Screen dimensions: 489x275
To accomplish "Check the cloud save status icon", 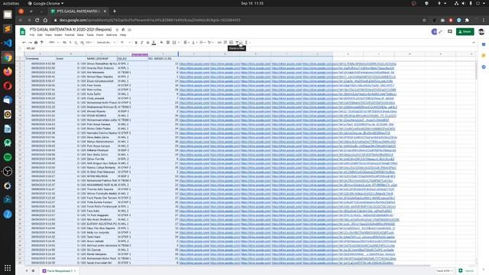I will [129, 30].
